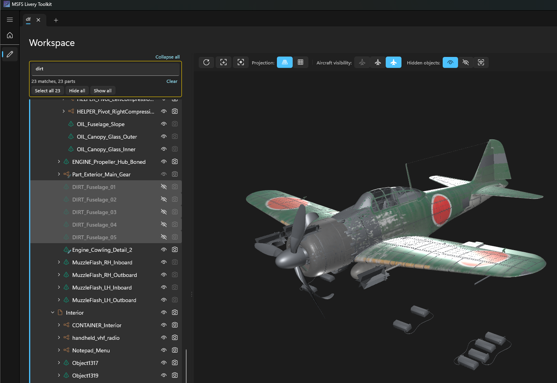
Task: Collapse the Interior folder
Action: tap(53, 312)
